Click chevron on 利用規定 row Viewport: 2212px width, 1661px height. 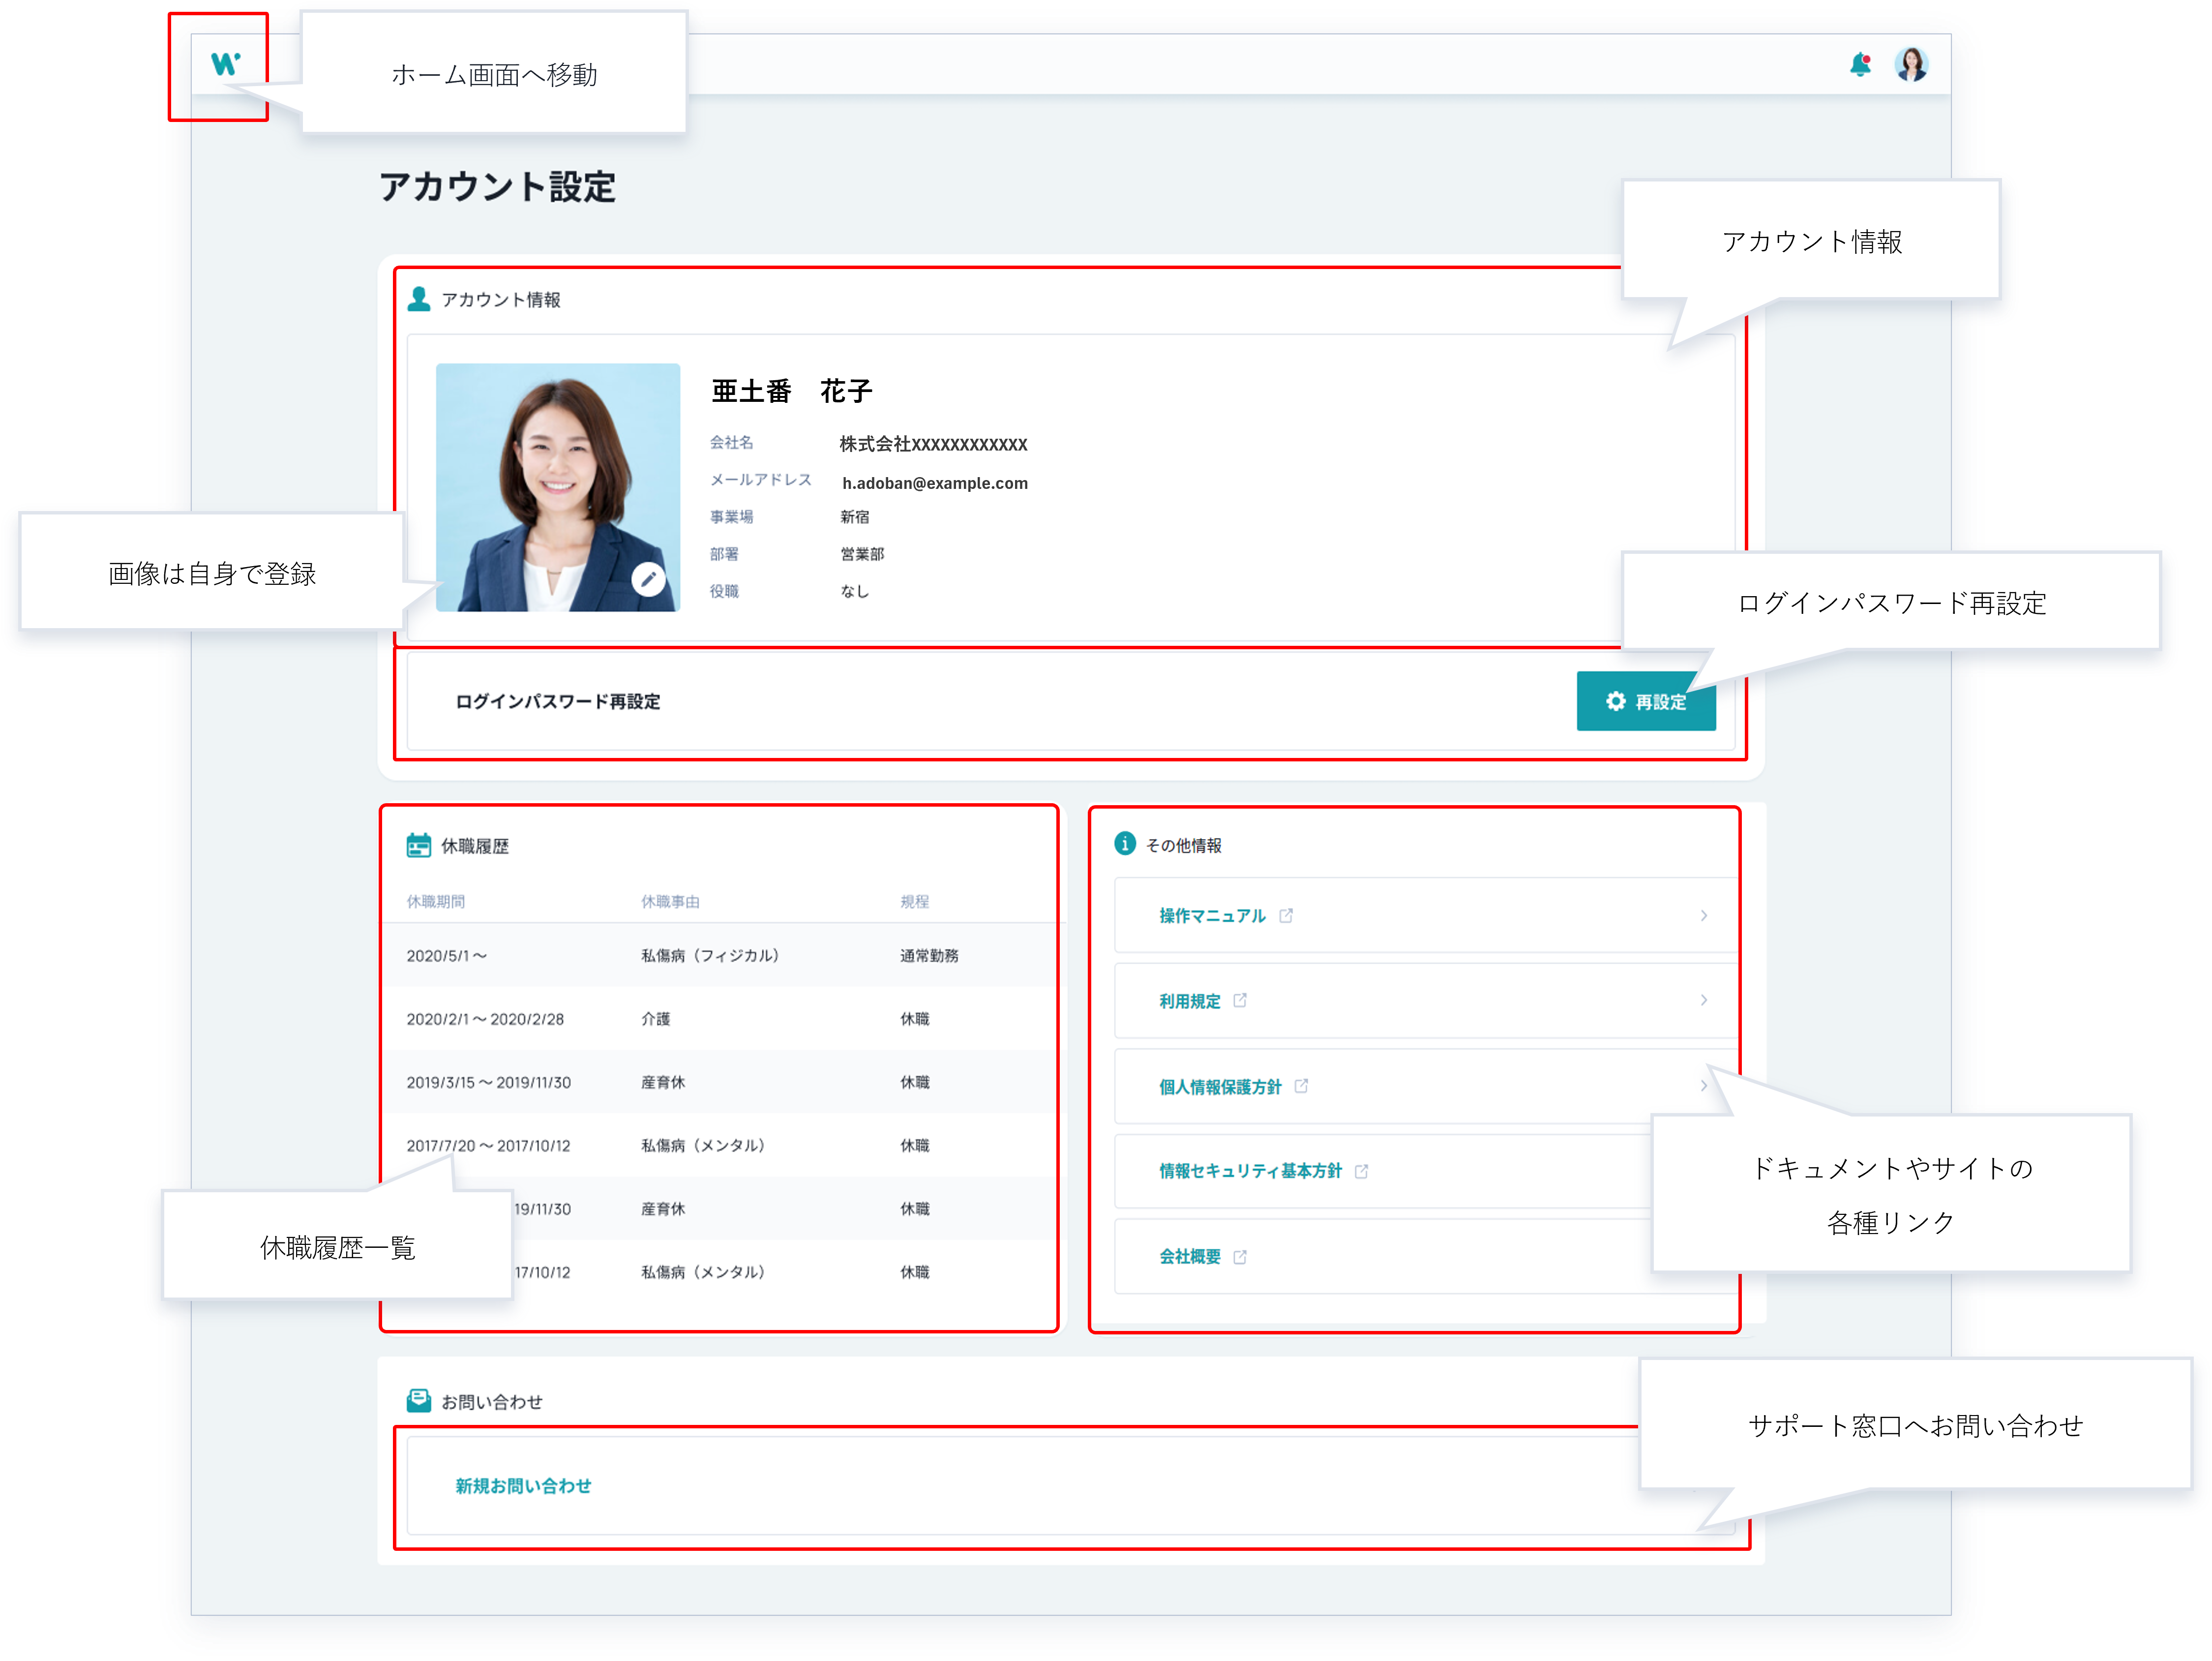click(1704, 1000)
